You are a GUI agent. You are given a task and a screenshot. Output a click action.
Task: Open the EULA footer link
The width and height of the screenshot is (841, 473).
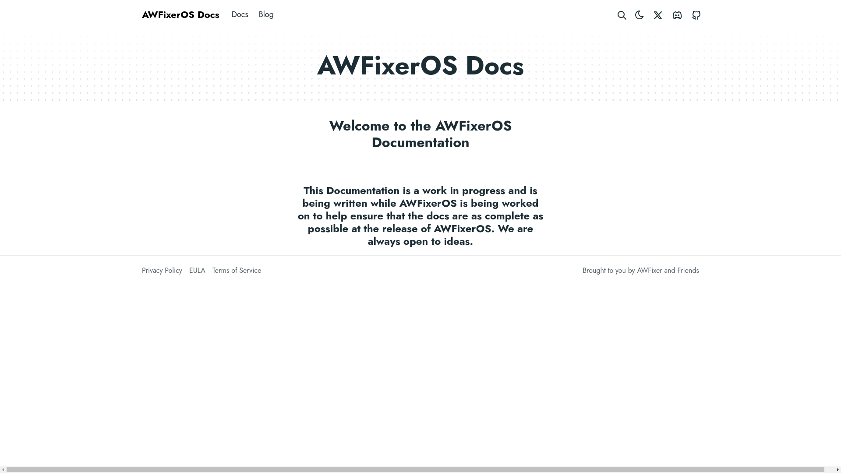click(x=197, y=271)
